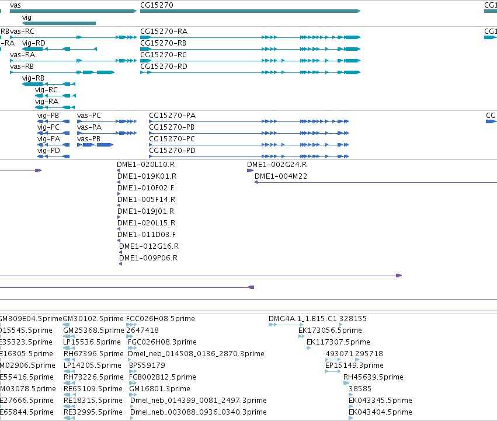Select DMG4A 1_1.B15.C1 feature label
The height and width of the screenshot is (421, 497).
(x=303, y=319)
